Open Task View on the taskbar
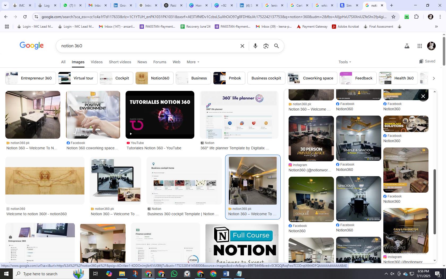Screen dimensions: 446x279 (x=96, y=274)
